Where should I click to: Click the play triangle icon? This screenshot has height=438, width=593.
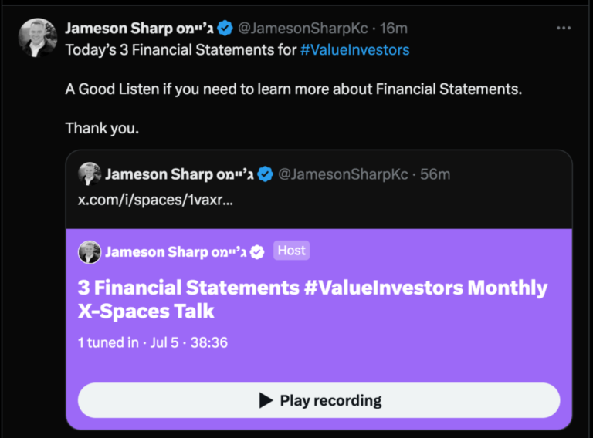pos(266,400)
